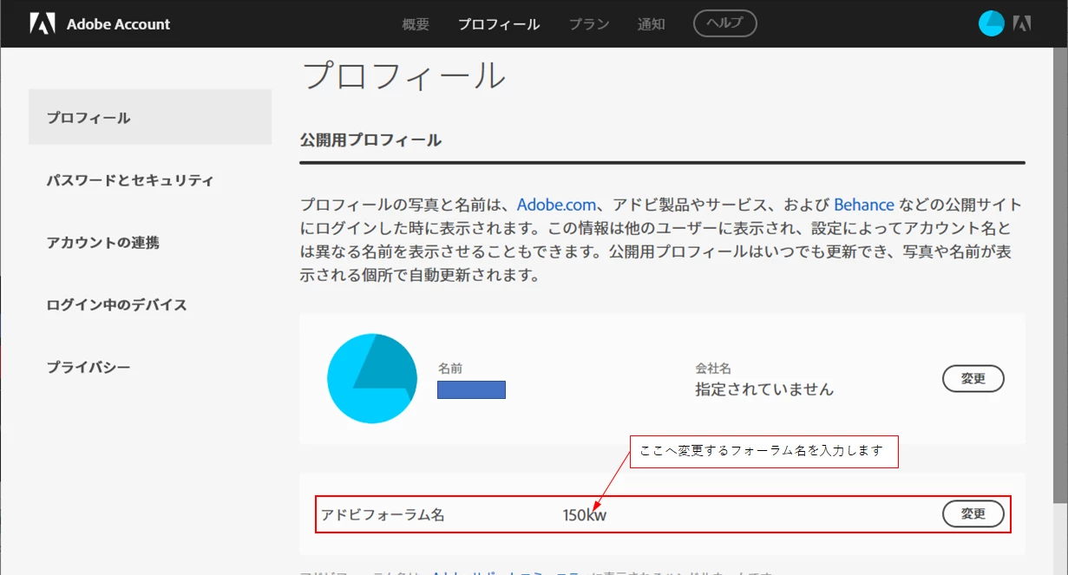This screenshot has height=575, width=1068.
Task: Click the アドビフォーラム名 label
Action: click(x=383, y=515)
